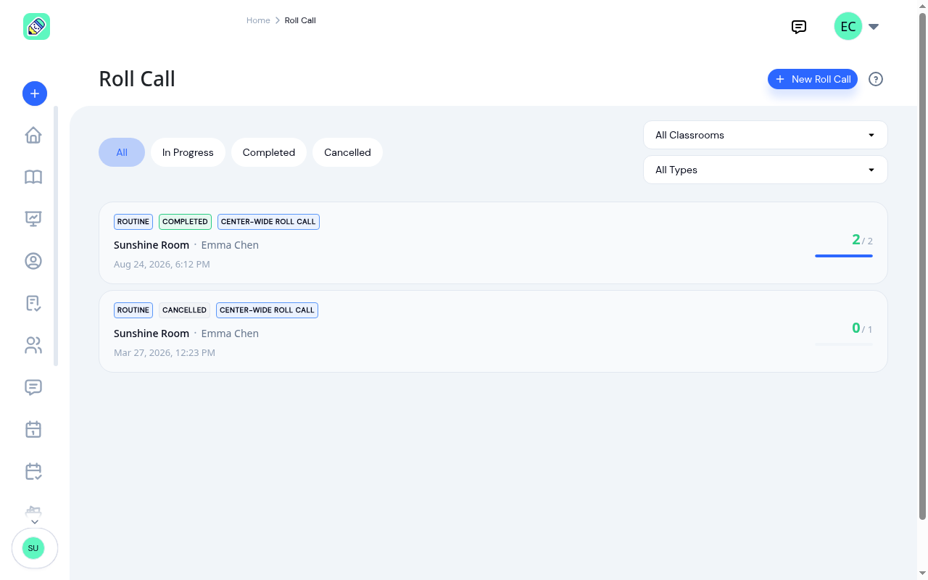Click the blue plus quick-add button
This screenshot has width=928, height=580.
pos(35,93)
